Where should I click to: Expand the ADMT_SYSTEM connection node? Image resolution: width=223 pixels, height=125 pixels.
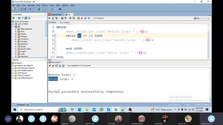click(x=13, y=24)
